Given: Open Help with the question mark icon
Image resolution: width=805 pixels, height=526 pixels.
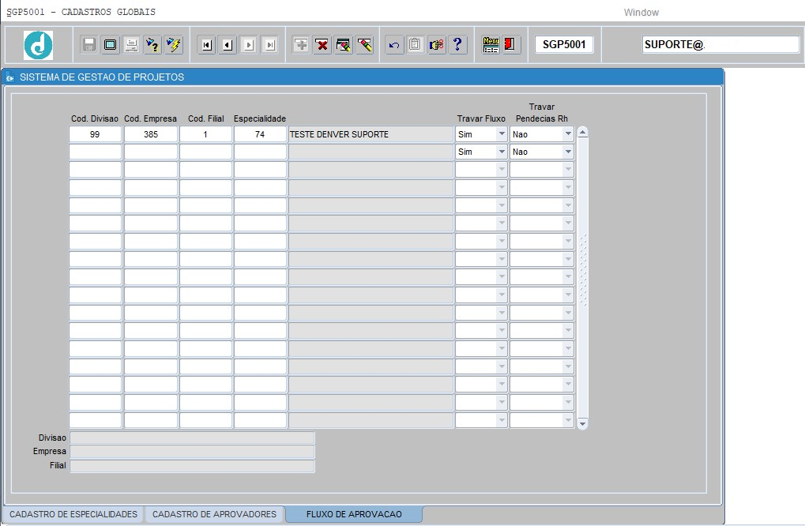Looking at the screenshot, I should tap(457, 45).
